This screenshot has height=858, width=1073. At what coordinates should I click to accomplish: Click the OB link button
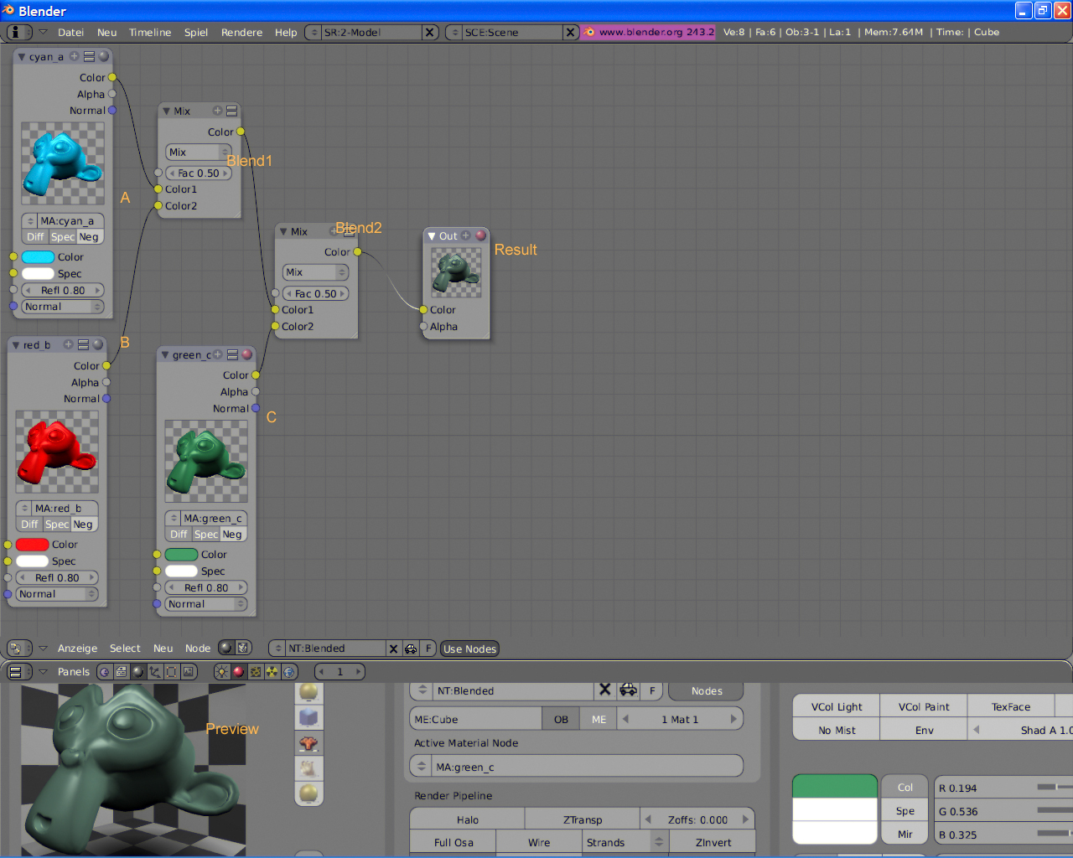[x=561, y=719]
